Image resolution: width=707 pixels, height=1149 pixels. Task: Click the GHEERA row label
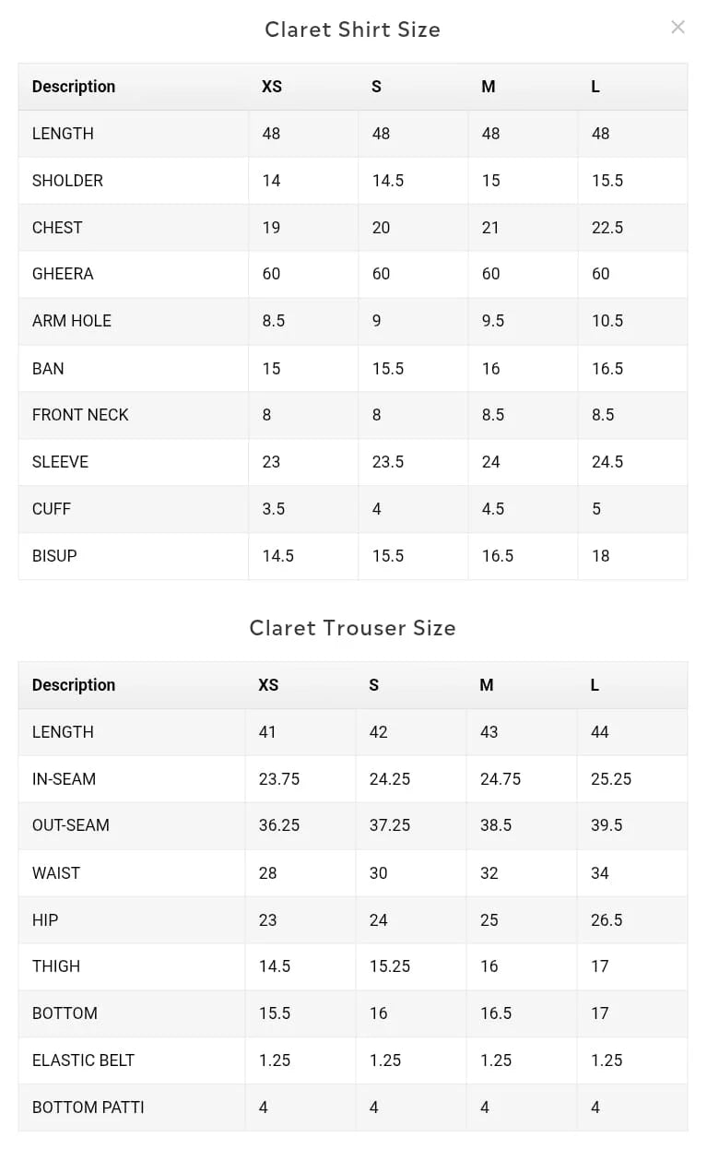point(63,274)
